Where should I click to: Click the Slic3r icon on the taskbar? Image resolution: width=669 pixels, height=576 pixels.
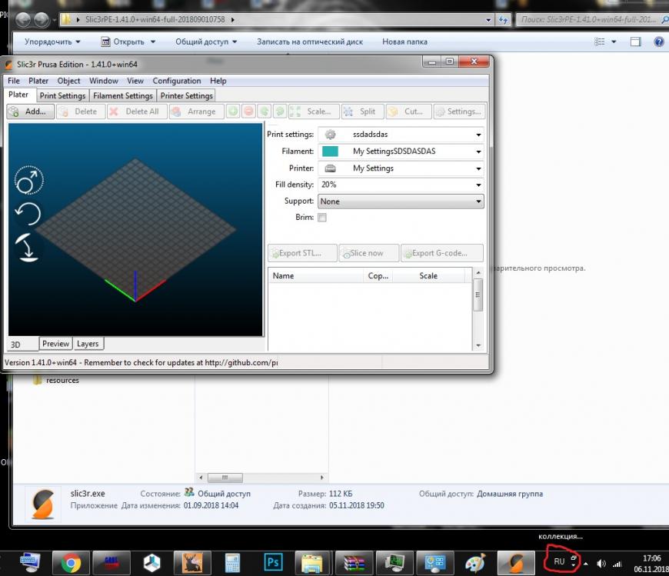(x=516, y=563)
